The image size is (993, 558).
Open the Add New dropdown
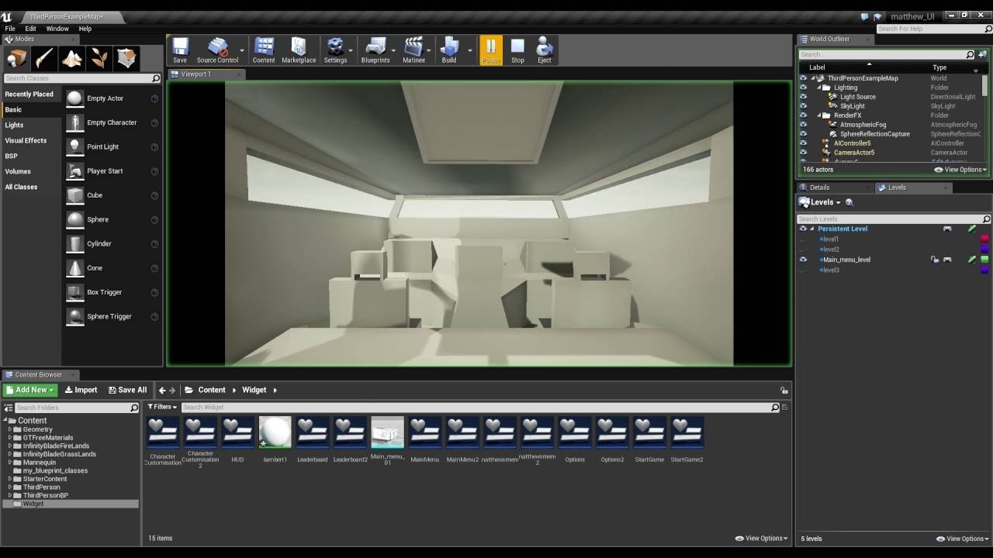point(29,390)
